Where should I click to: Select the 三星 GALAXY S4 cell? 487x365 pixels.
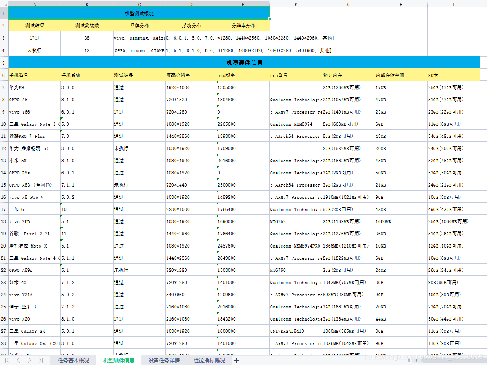34,331
